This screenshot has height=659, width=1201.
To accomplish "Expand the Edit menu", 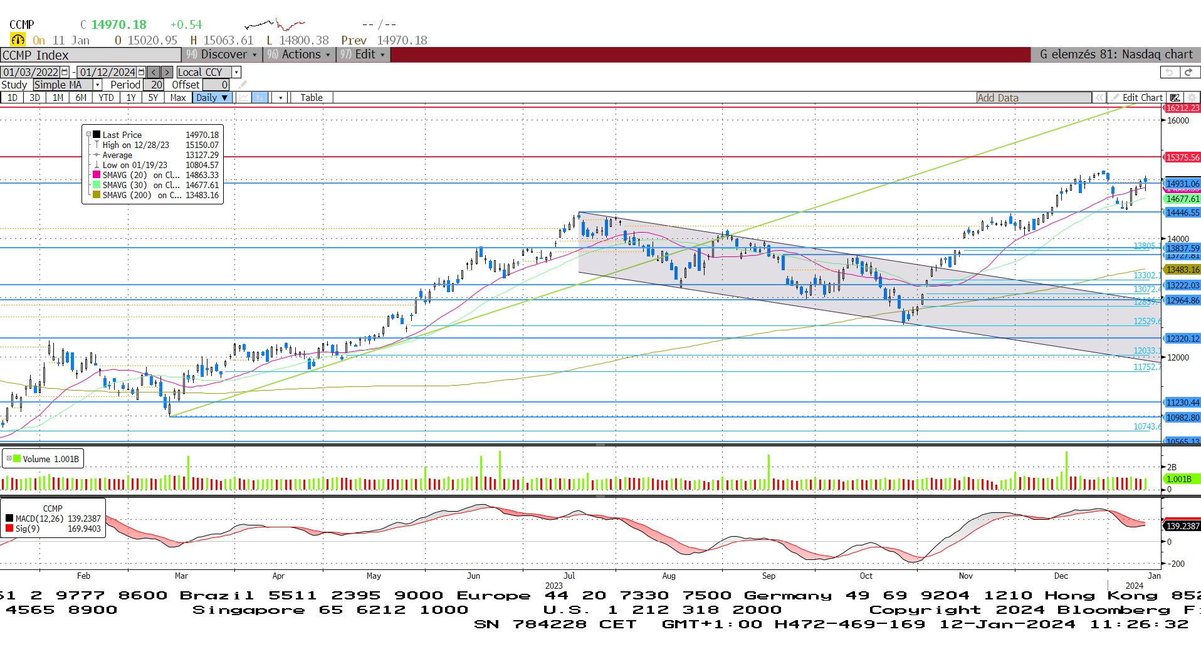I will pyautogui.click(x=364, y=55).
